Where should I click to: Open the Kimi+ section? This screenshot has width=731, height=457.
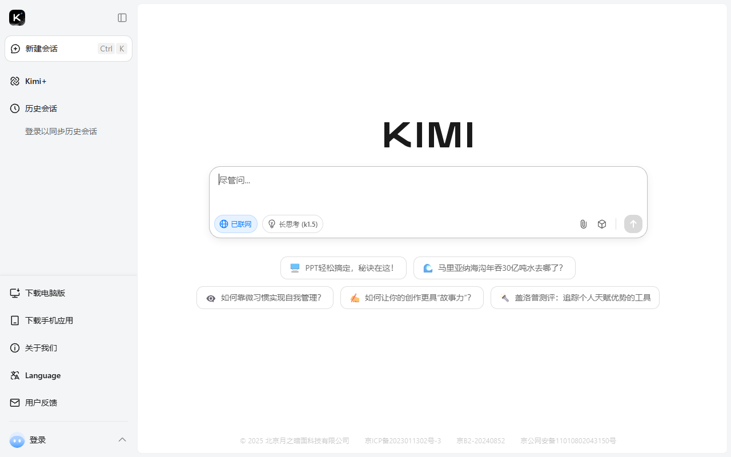69,81
